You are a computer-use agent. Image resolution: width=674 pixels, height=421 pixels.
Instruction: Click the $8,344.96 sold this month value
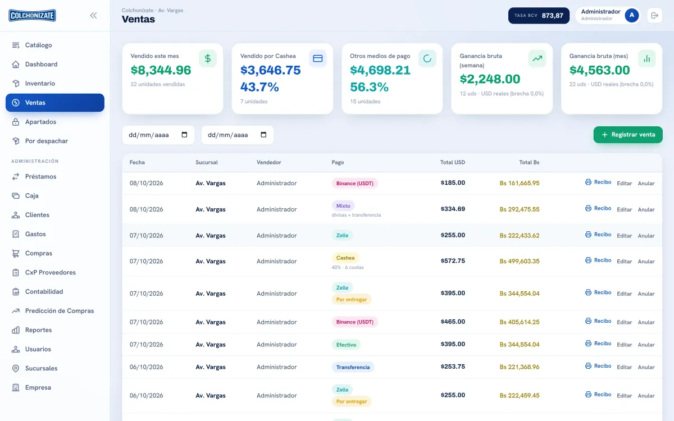tap(161, 70)
